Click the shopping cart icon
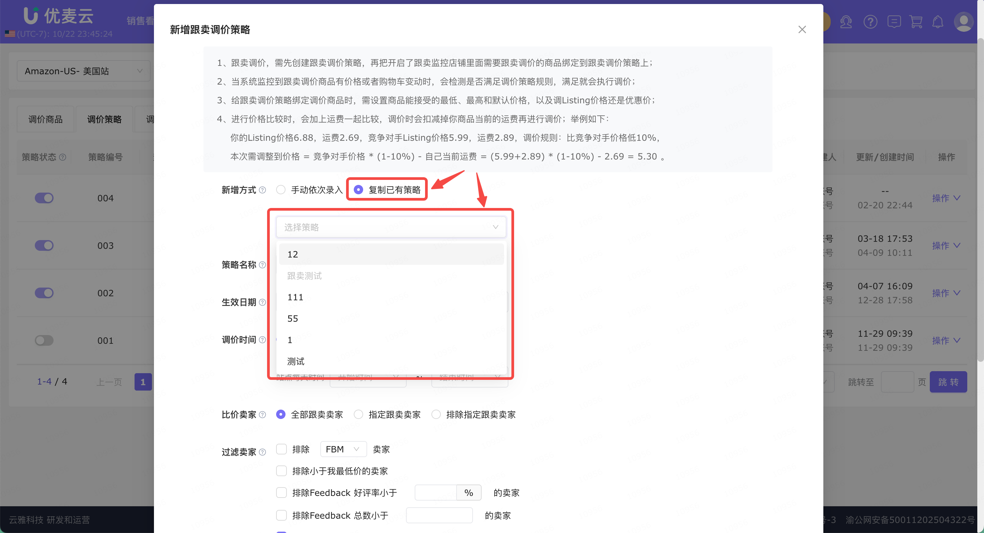 coord(916,22)
